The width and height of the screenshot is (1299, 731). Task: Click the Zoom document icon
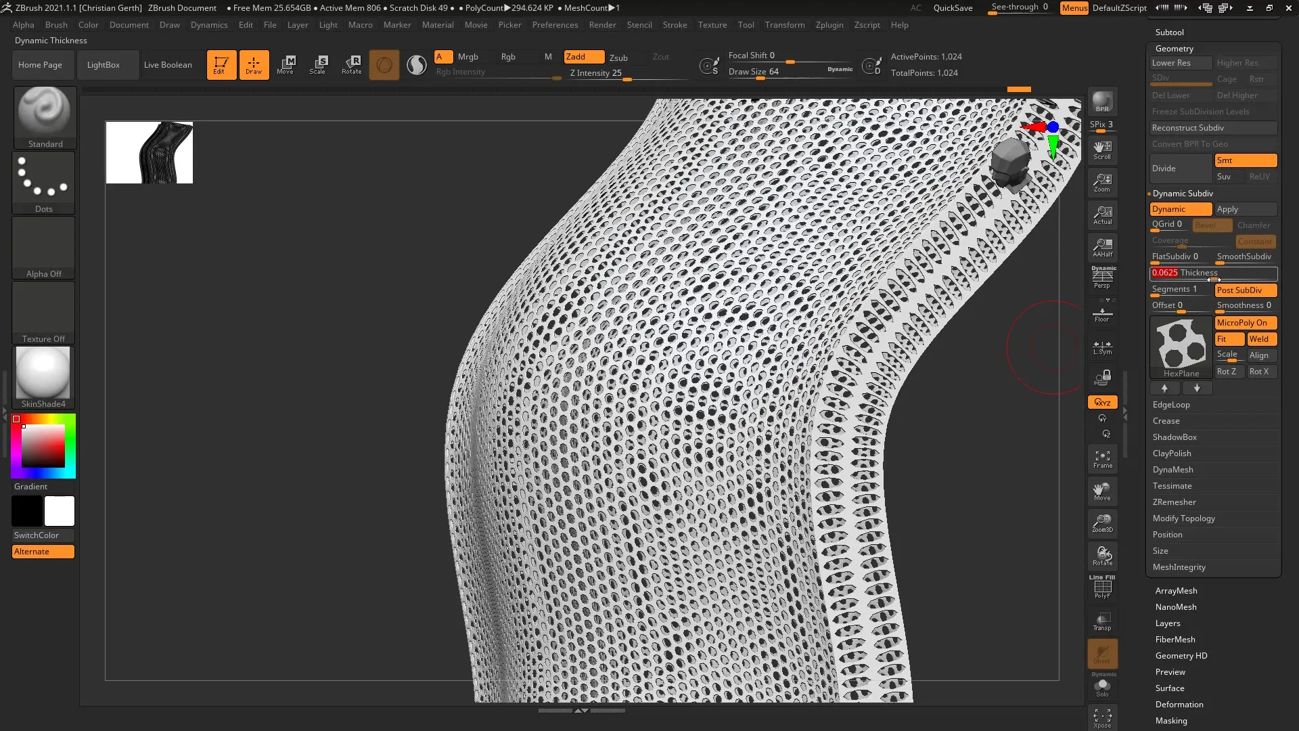click(x=1102, y=183)
